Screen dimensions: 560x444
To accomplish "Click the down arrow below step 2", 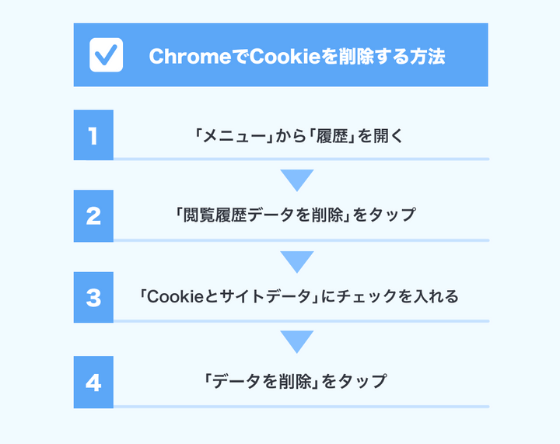I will tap(296, 261).
